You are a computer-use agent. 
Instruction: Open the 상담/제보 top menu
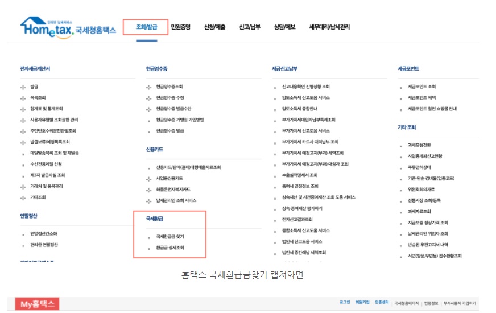pyautogui.click(x=285, y=27)
